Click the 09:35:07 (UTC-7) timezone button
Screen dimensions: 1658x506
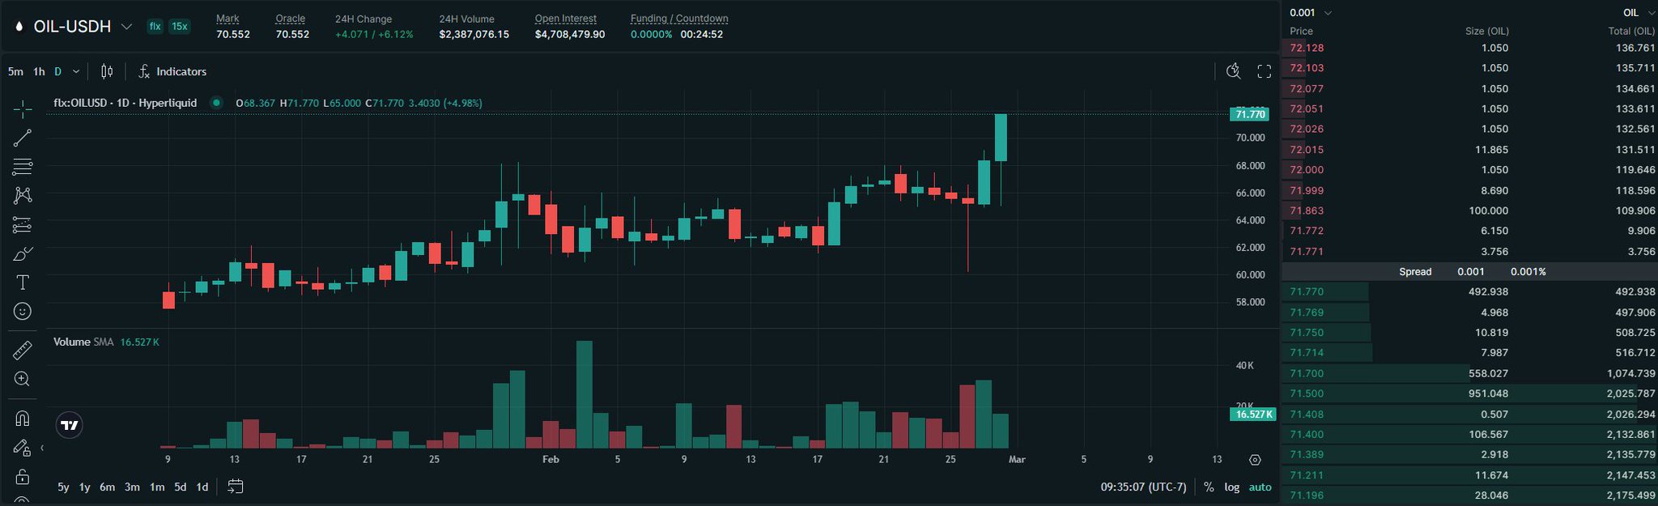point(1143,487)
